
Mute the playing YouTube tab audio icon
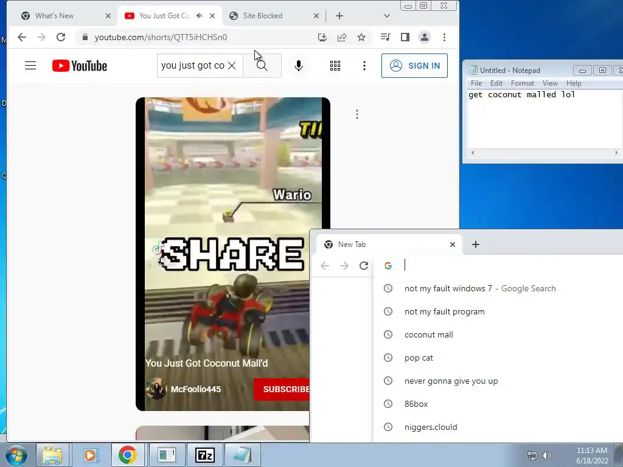tap(200, 16)
